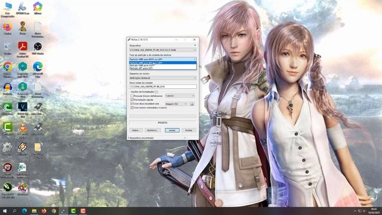
Task: Open the zipped folder on desktop
Action: tap(38, 150)
